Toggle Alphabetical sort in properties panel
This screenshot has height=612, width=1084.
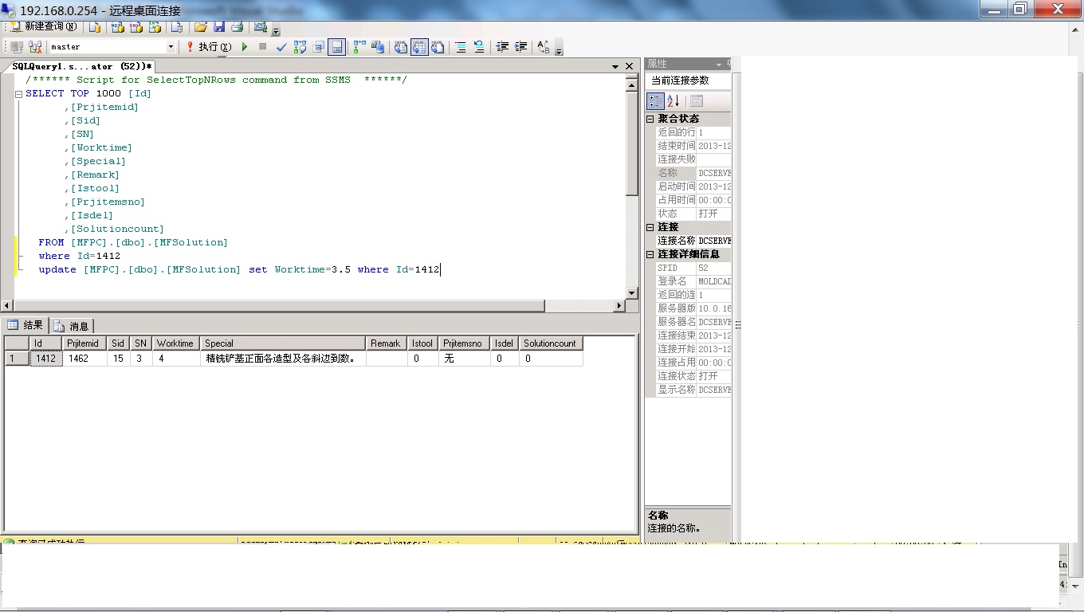(674, 100)
